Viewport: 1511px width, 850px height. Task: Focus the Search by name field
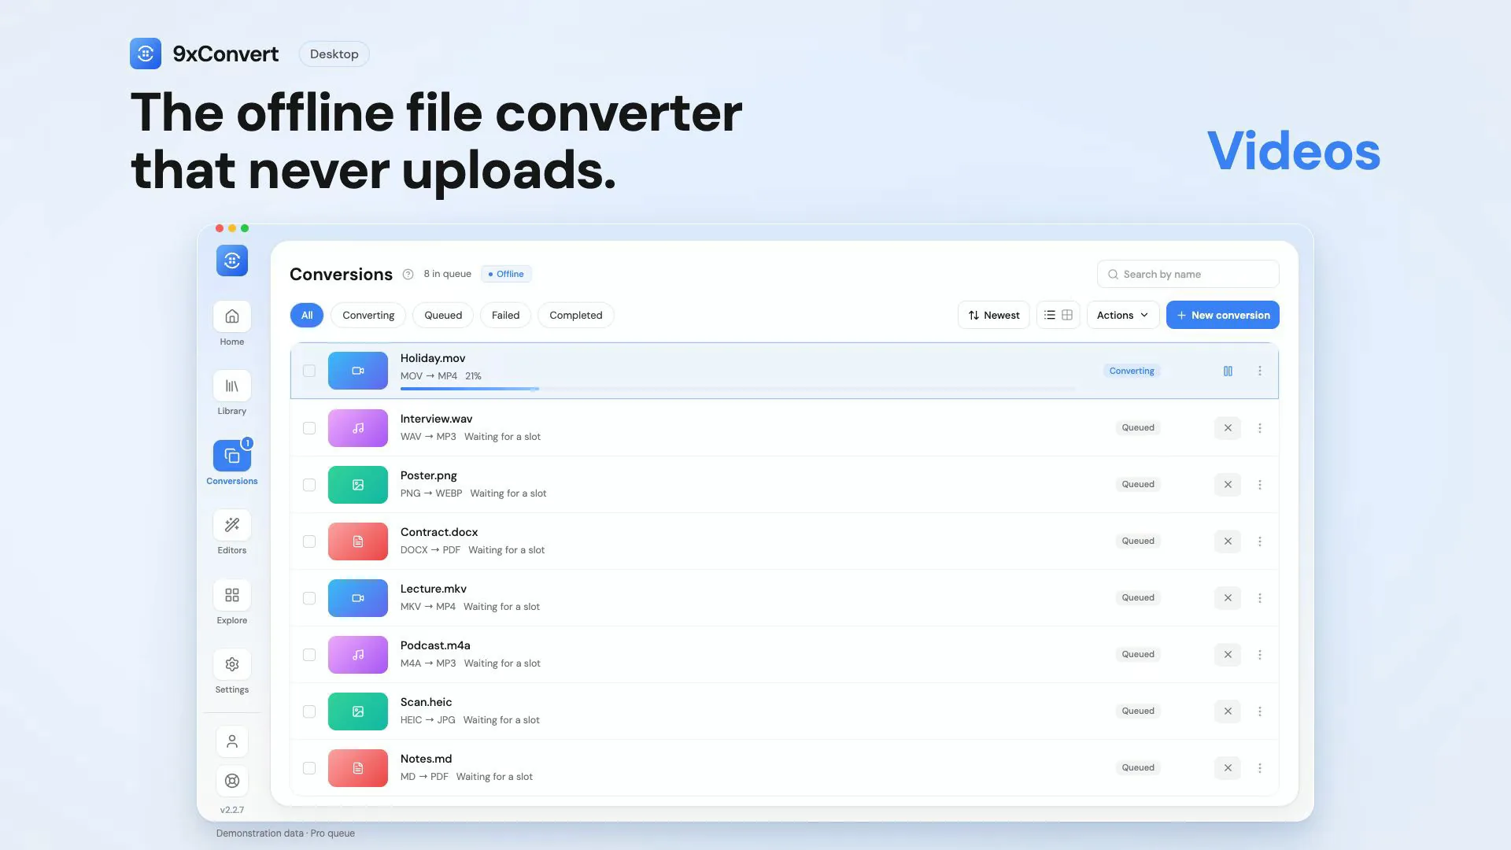click(x=1188, y=274)
